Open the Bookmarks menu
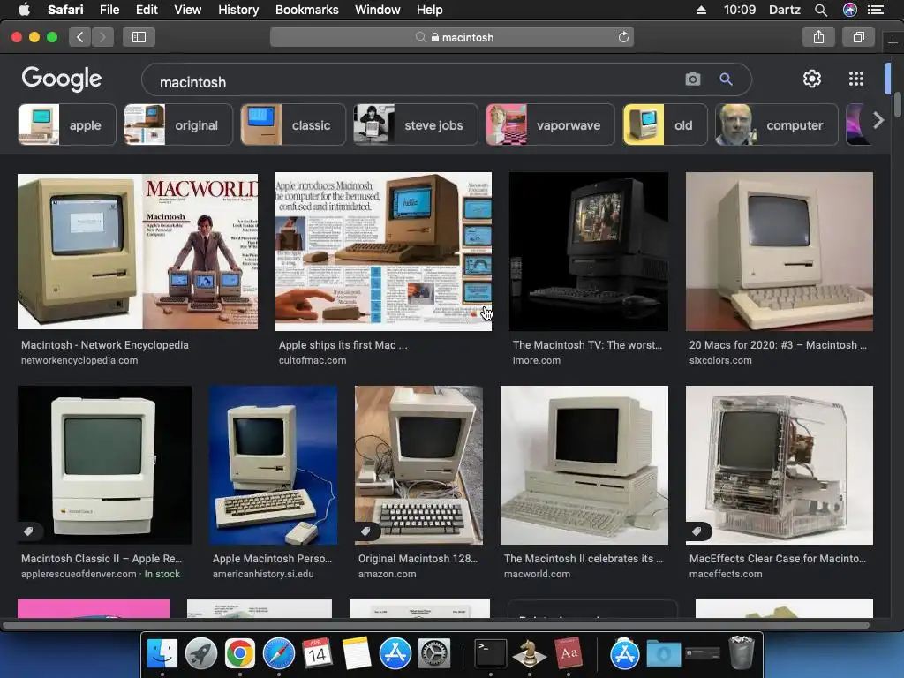Image resolution: width=904 pixels, height=678 pixels. pos(306,10)
